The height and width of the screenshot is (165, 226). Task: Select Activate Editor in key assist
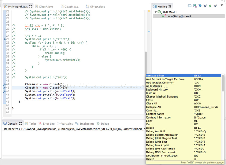pyautogui.click(x=183, y=76)
